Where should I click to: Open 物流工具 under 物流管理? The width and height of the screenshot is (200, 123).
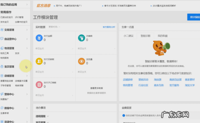click(4, 53)
